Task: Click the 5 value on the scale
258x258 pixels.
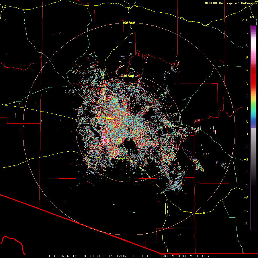Action: [x=247, y=58]
